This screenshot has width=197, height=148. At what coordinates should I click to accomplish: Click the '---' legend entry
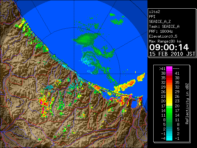[x=176, y=69]
